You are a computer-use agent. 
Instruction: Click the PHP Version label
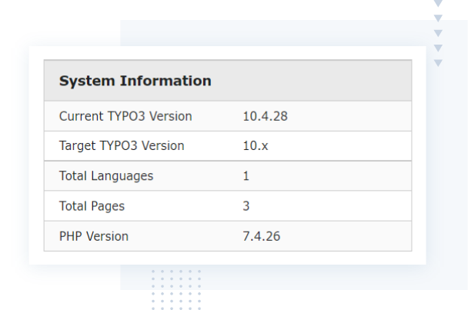point(94,236)
